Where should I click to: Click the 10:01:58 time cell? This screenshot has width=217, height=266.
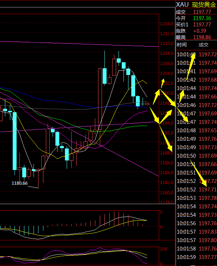(x=186, y=249)
